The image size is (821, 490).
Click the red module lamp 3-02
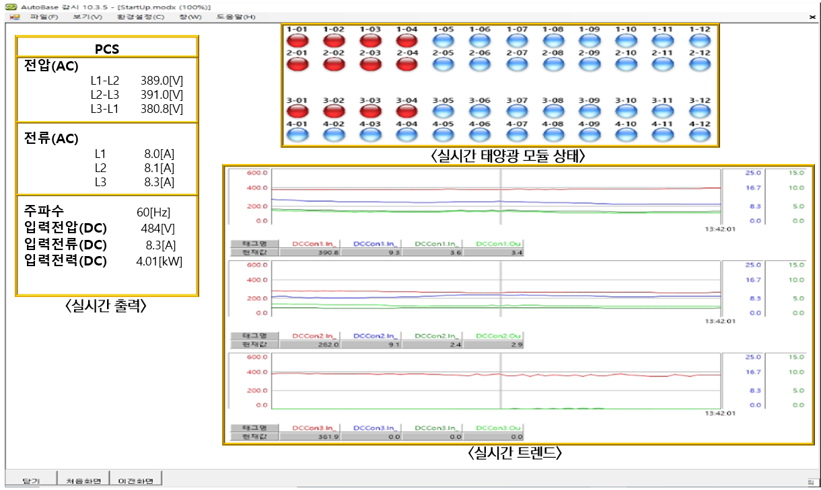coord(334,112)
